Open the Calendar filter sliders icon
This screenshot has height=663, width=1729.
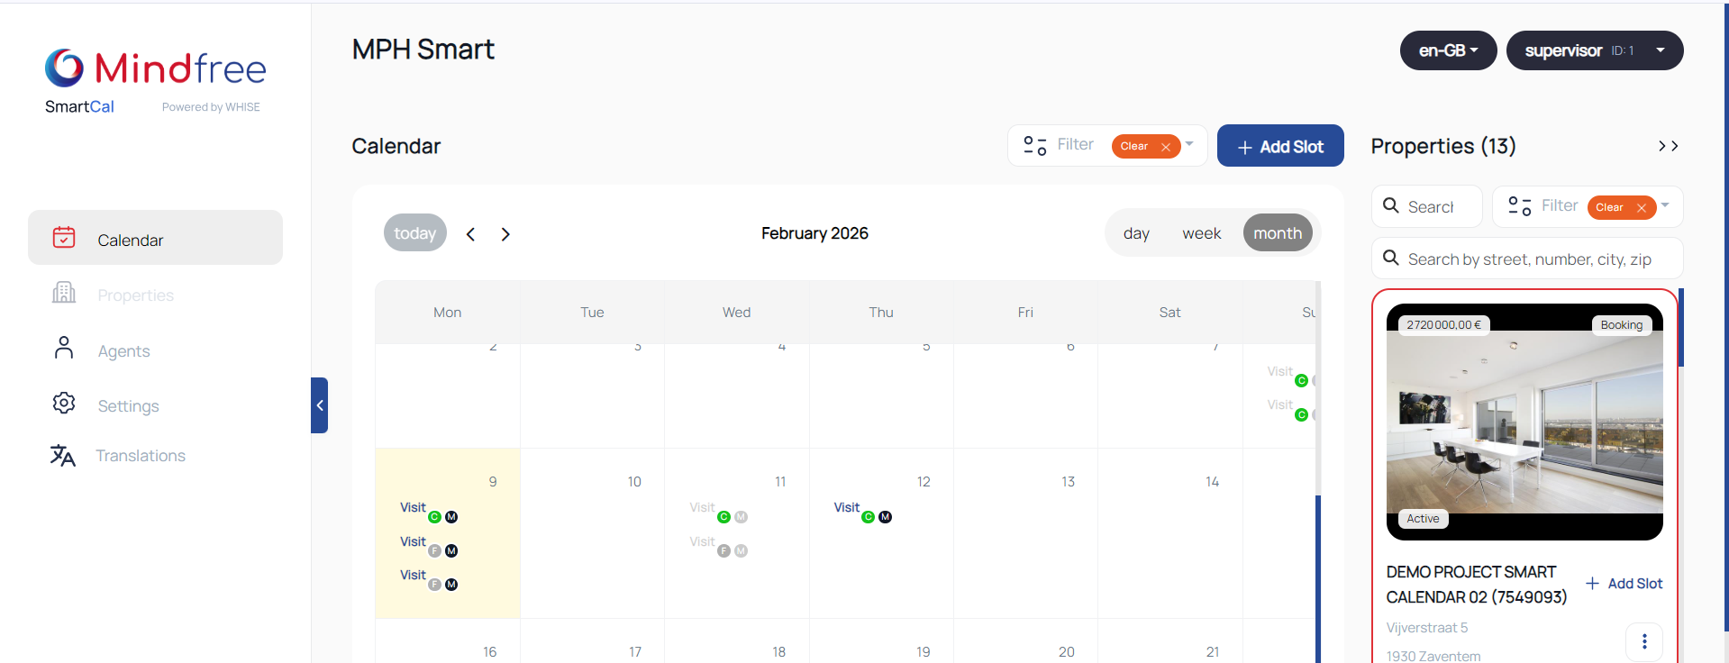(1035, 146)
